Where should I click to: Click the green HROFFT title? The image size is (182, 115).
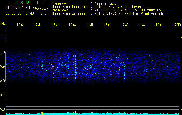point(30,2)
